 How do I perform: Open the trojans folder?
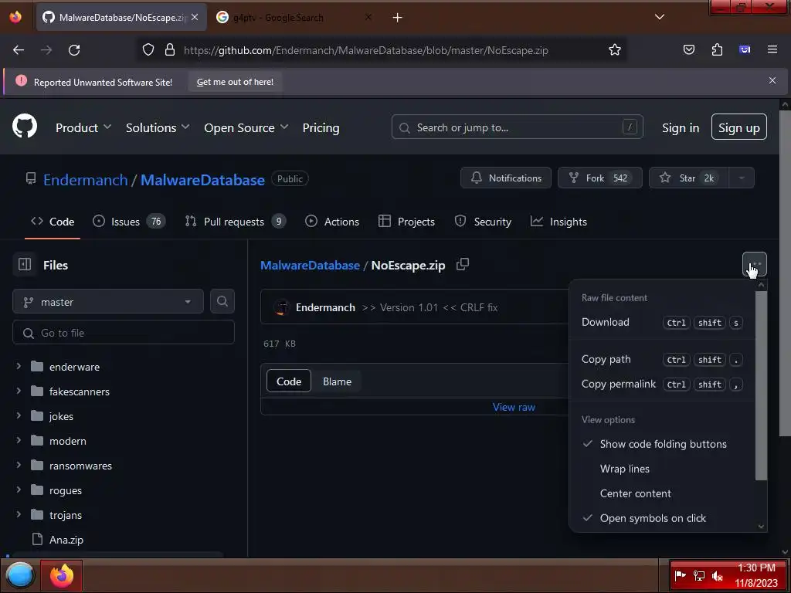click(66, 515)
